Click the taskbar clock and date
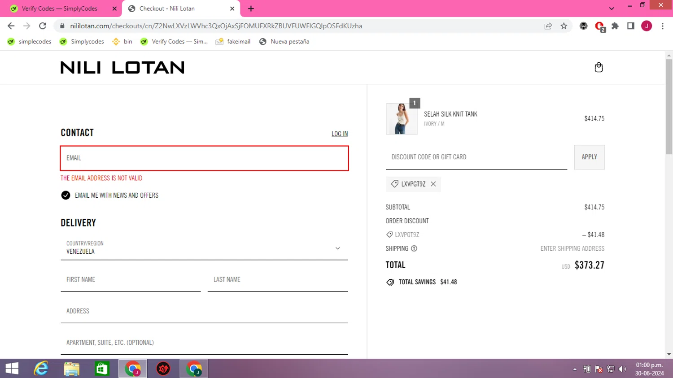This screenshot has height=378, width=673. click(649, 369)
